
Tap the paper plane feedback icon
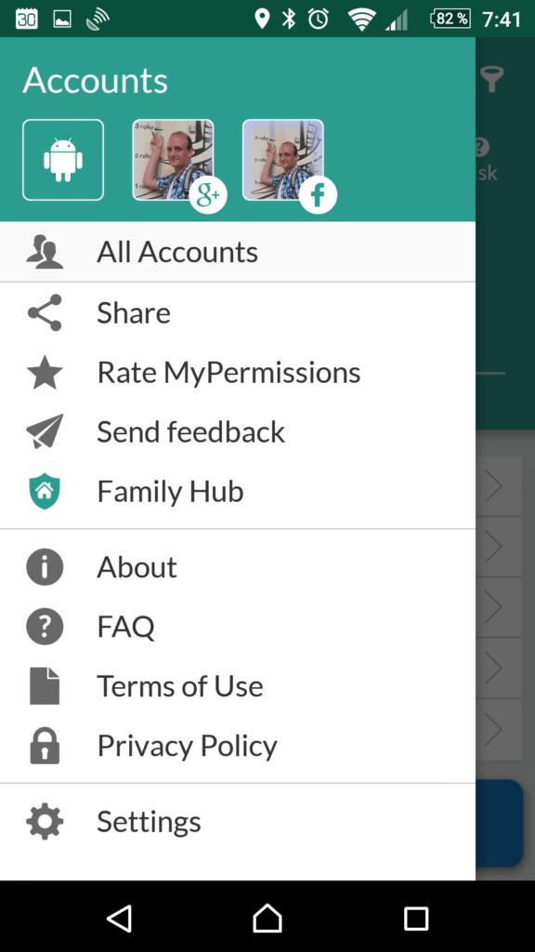[45, 431]
